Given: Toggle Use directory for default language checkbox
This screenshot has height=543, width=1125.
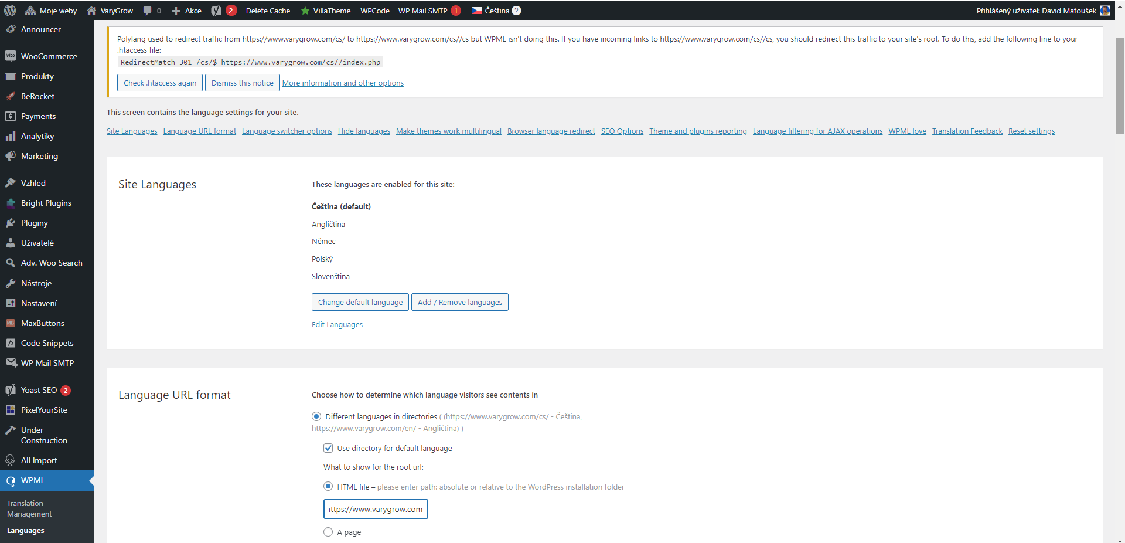Looking at the screenshot, I should pyautogui.click(x=328, y=448).
